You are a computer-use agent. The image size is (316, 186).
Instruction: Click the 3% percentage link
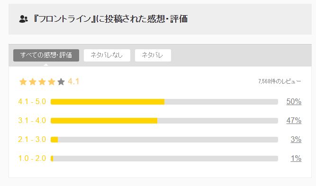296,139
